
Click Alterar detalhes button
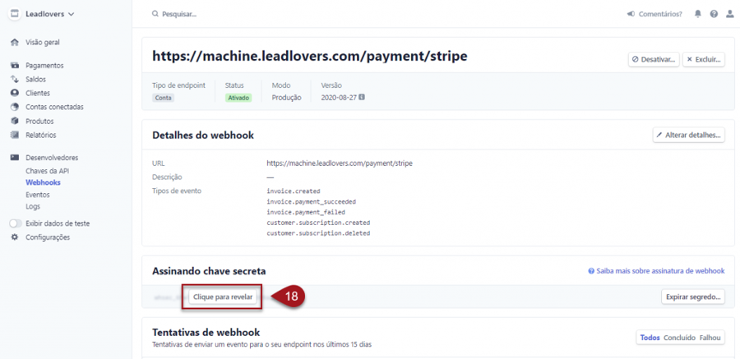pyautogui.click(x=688, y=135)
